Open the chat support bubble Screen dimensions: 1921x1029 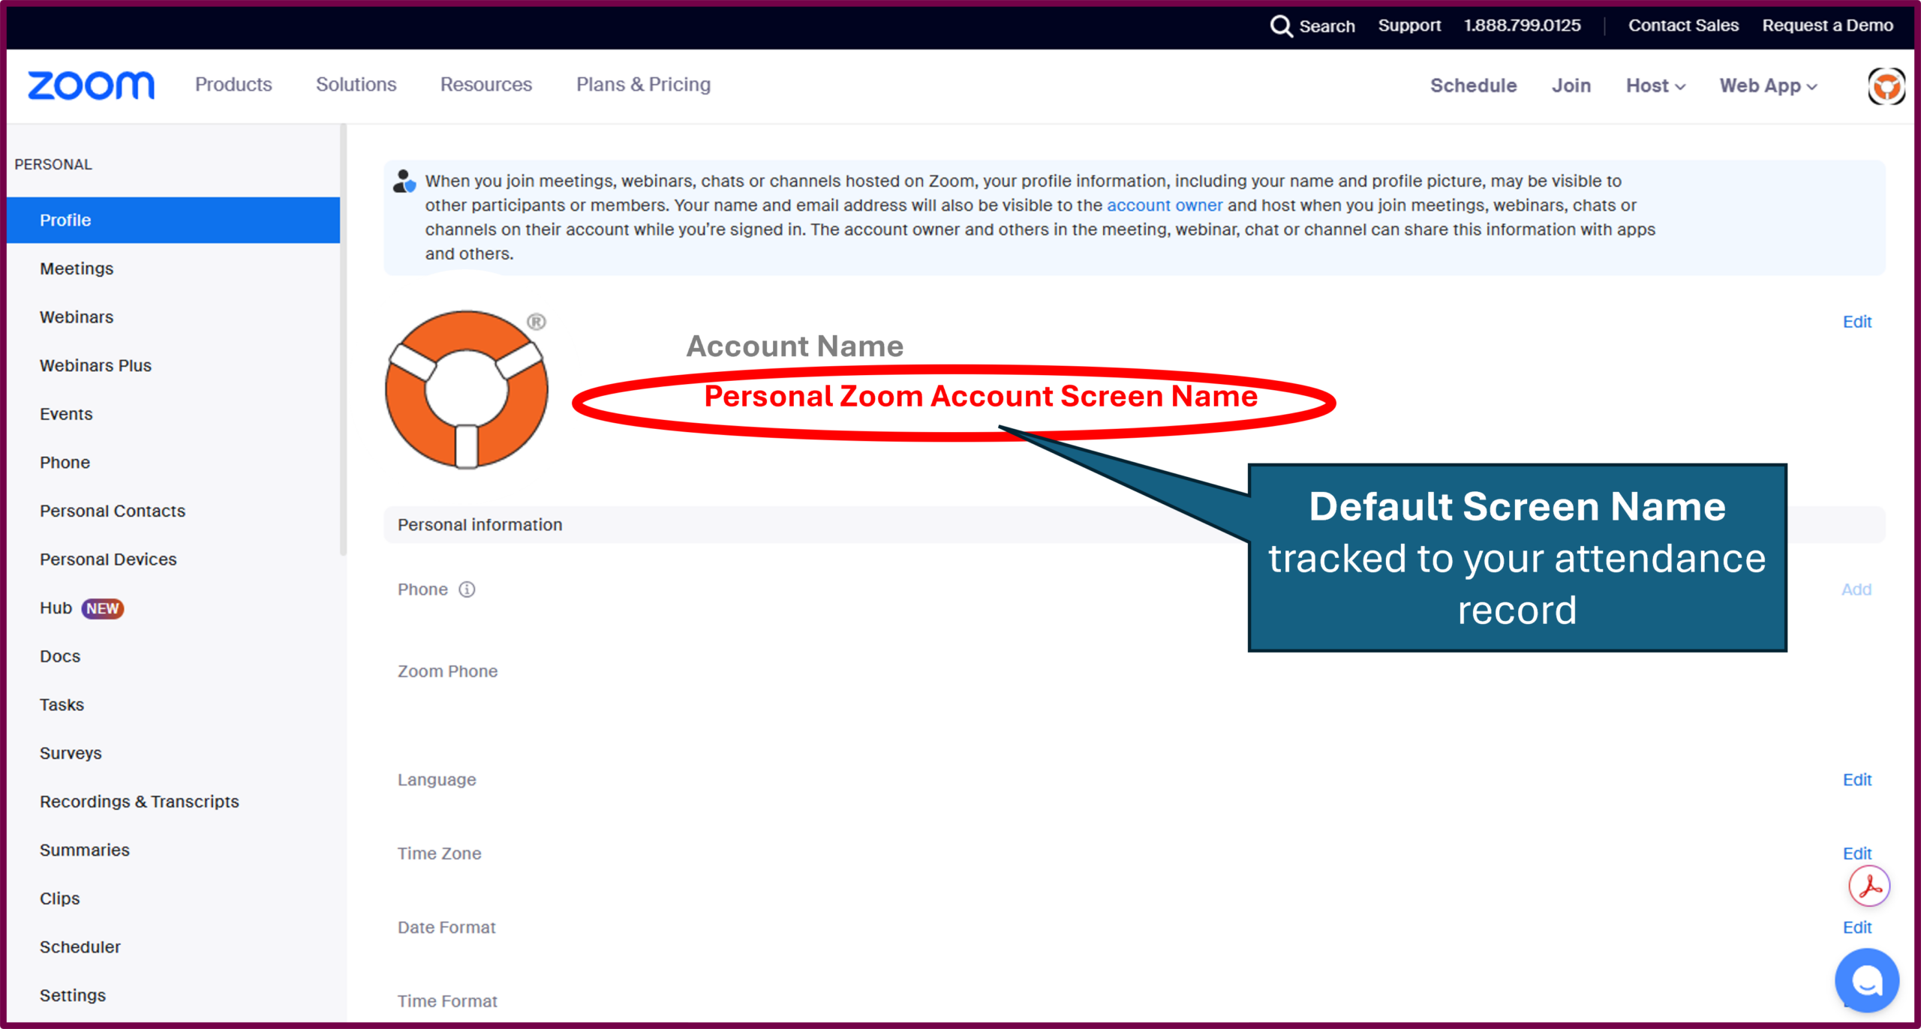coord(1866,979)
